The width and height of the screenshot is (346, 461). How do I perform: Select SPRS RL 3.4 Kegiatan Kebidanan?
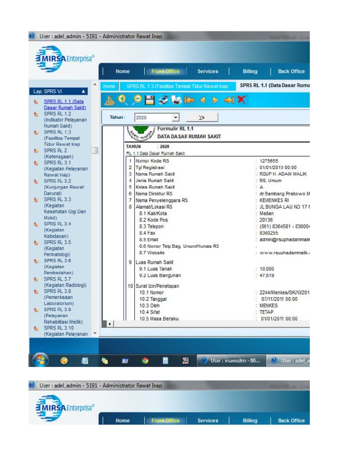point(57,230)
